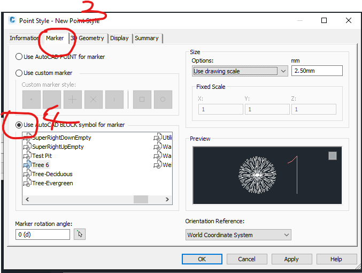Choose the X cross custom marker style

click(x=93, y=100)
